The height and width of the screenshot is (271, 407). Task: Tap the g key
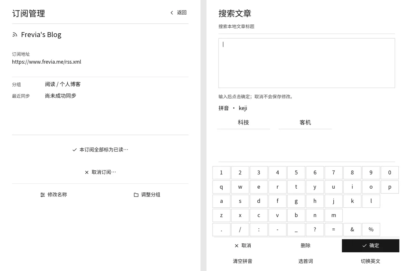pos(296,201)
